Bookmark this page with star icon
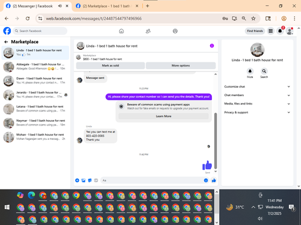Screen dimensions: 301x225 click(x=253, y=19)
